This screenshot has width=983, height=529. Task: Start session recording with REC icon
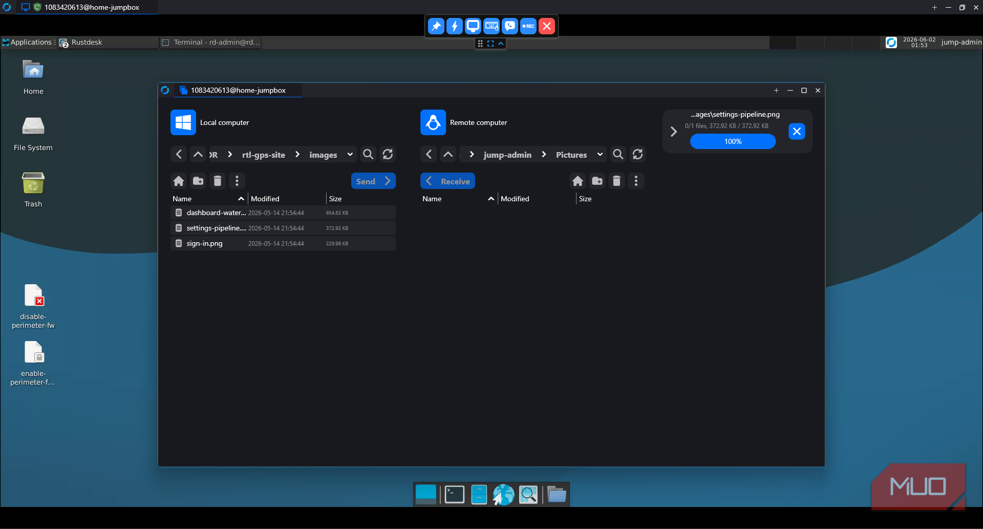[x=528, y=26]
